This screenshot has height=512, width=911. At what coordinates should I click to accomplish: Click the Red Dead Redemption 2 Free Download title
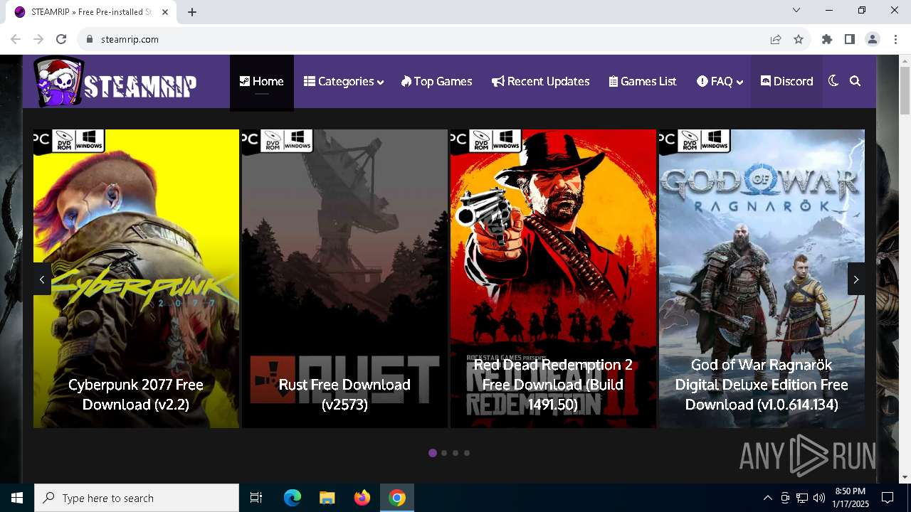pos(553,384)
